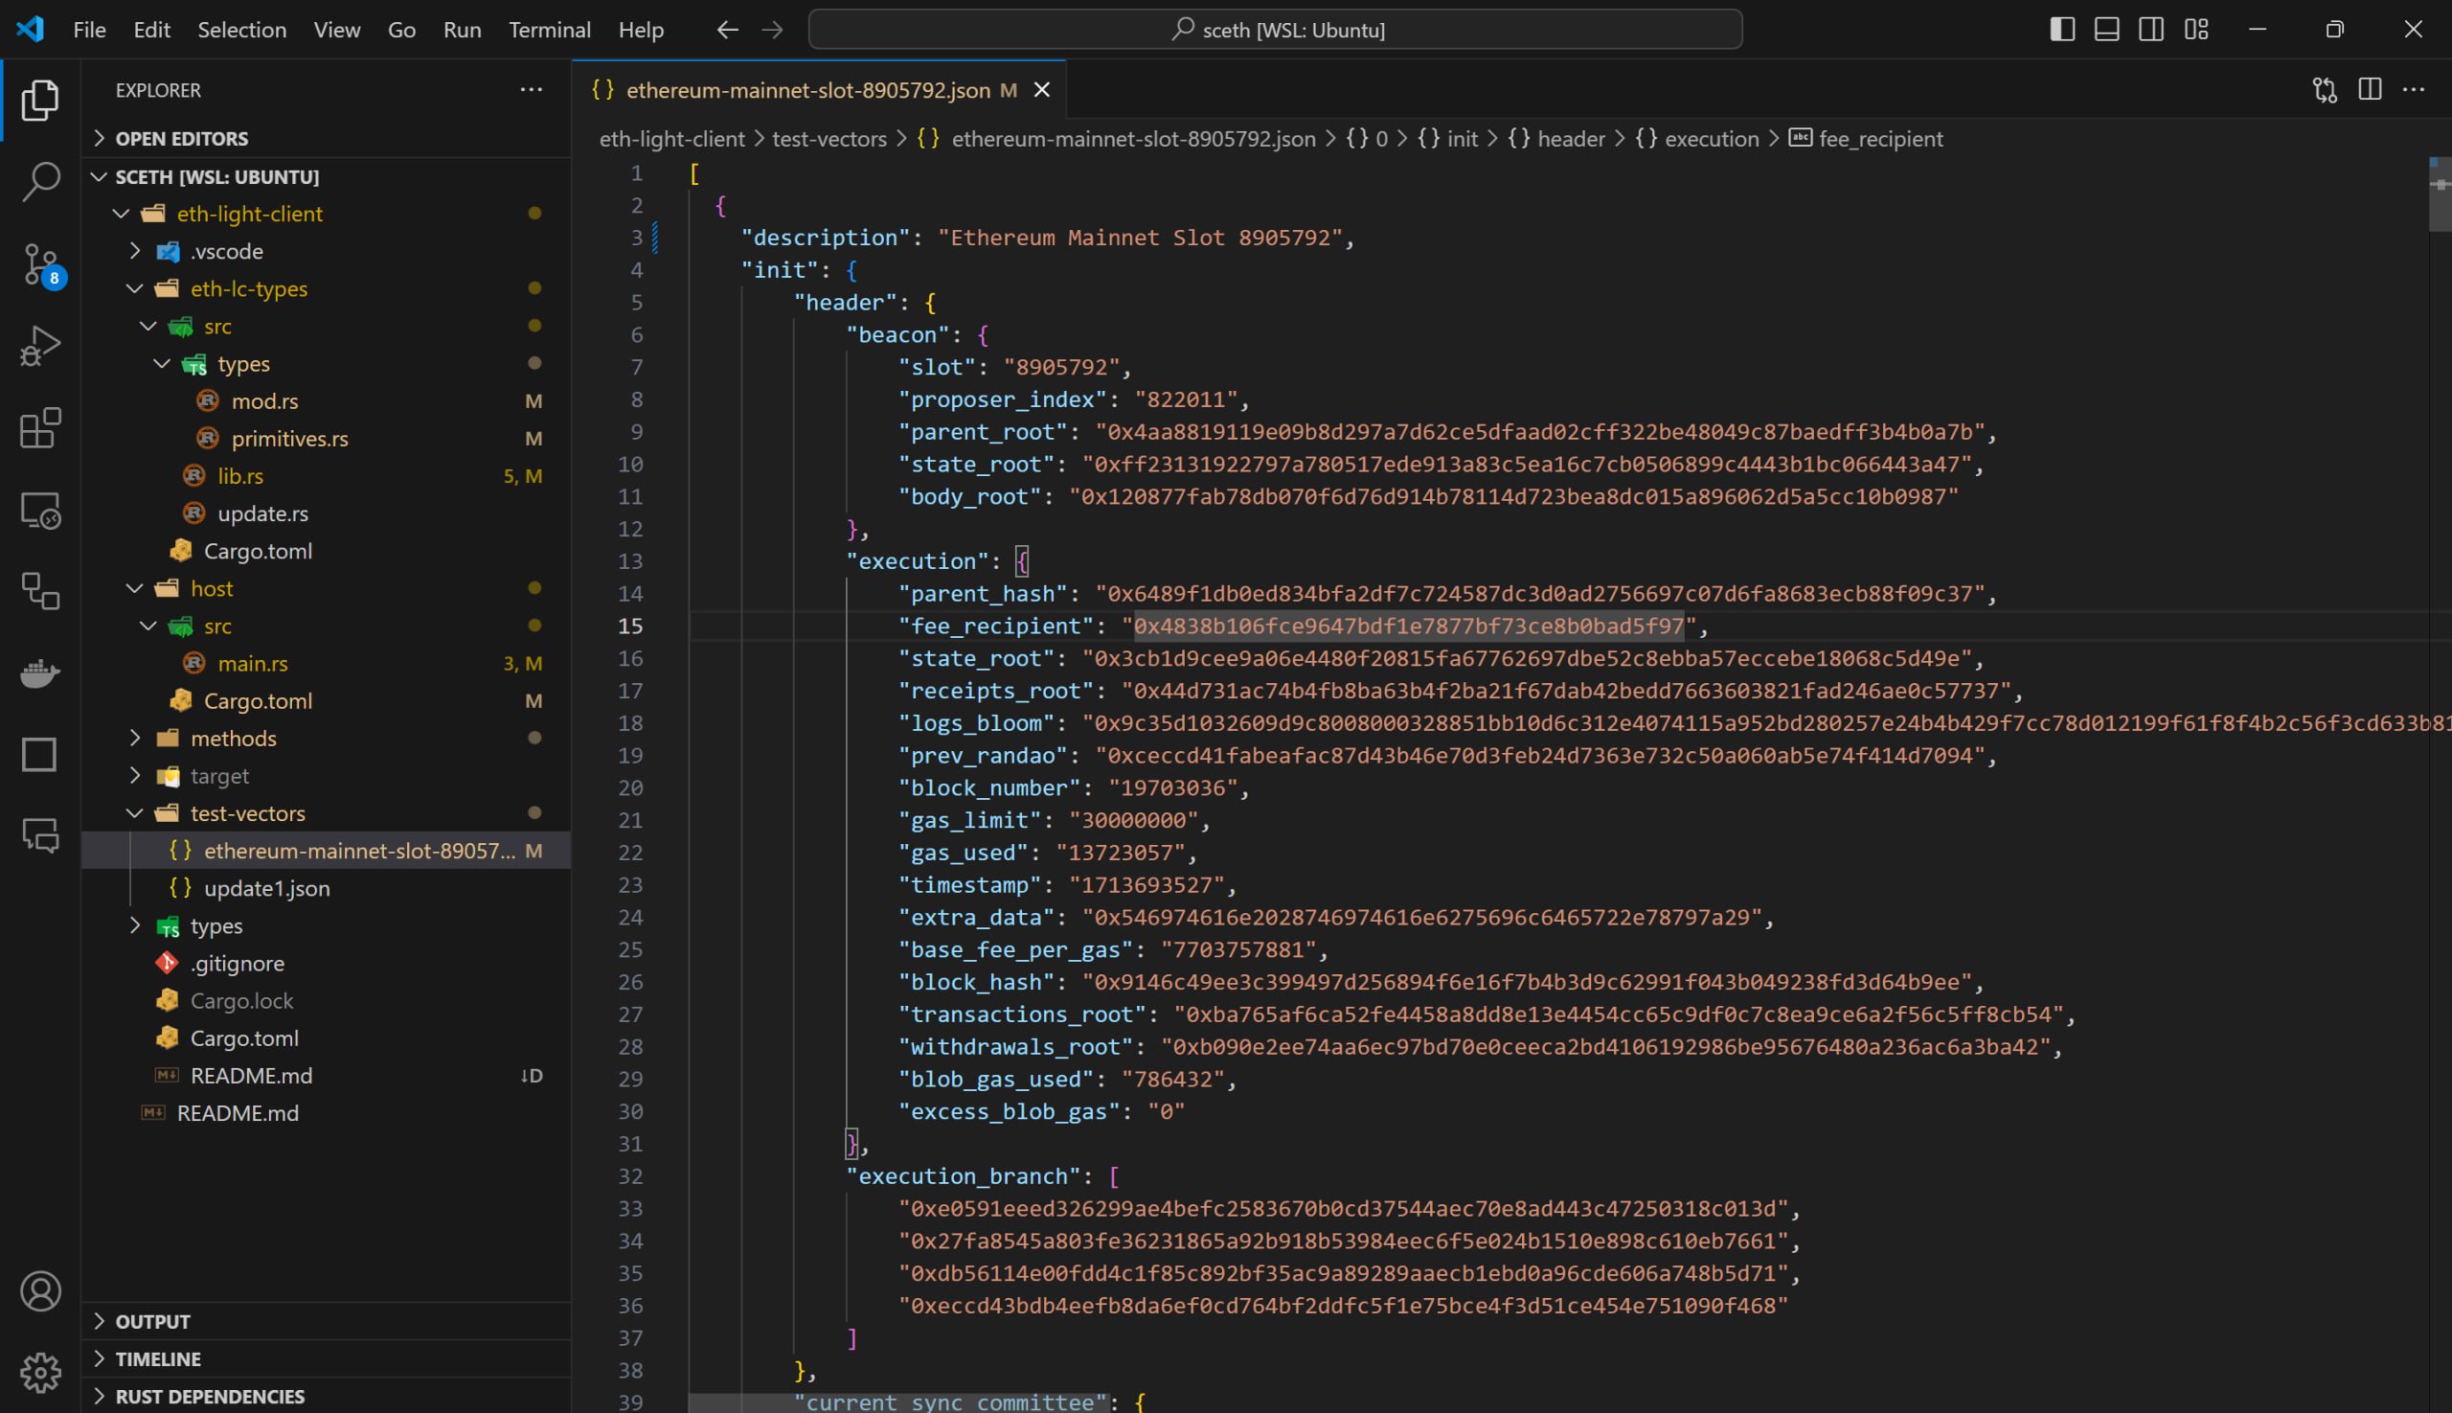Open the Go menu
The height and width of the screenshot is (1413, 2452).
click(401, 30)
